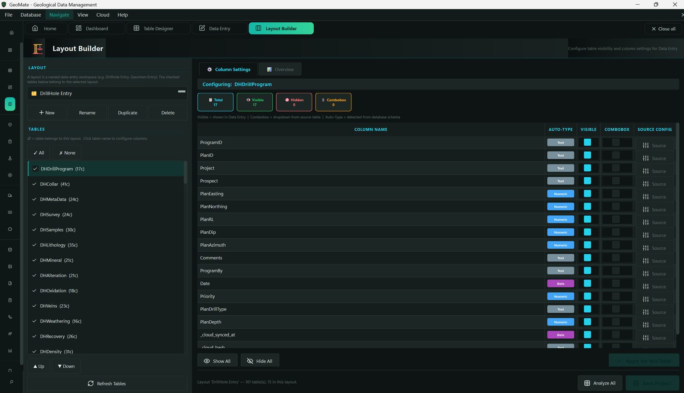Click the Hidden 0 stat card
Viewport: 684px width, 393px height.
click(x=294, y=102)
